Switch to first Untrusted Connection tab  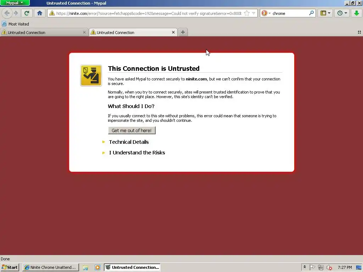click(x=42, y=33)
